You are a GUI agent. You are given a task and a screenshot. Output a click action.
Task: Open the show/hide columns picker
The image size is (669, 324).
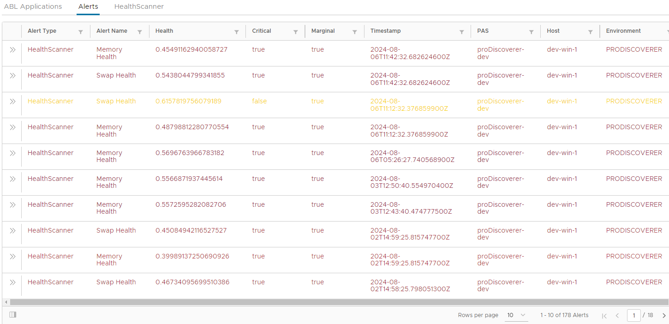12,314
